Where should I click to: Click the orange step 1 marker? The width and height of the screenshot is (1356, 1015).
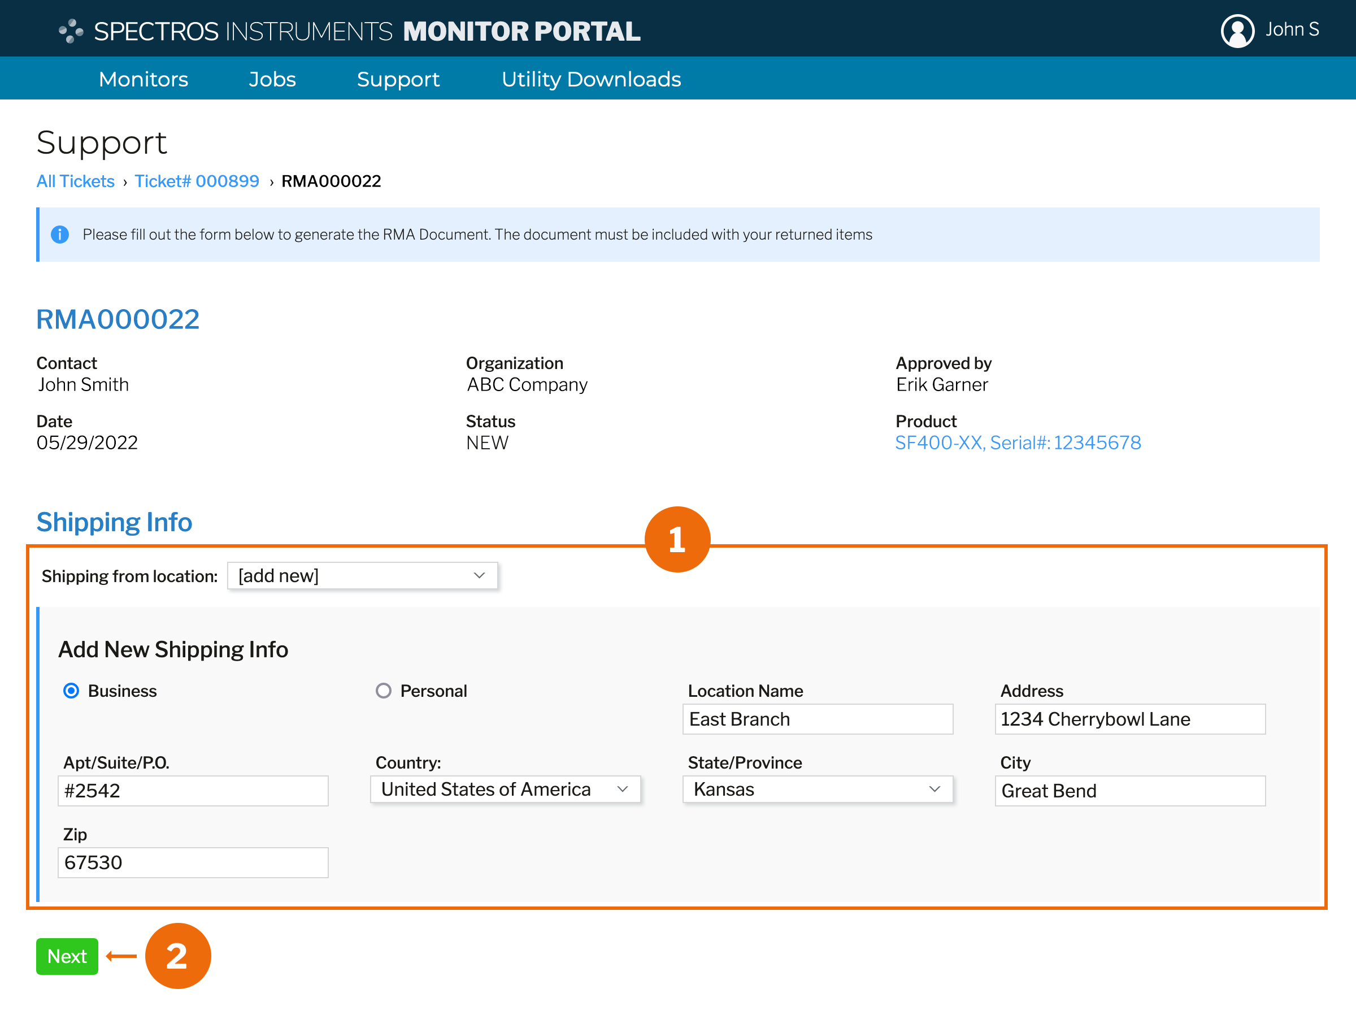tap(677, 540)
